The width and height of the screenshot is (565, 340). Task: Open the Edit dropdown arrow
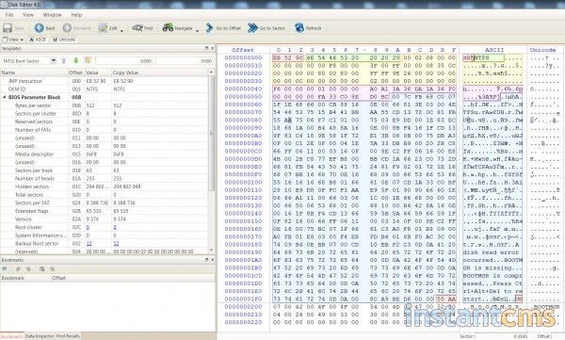[121, 30]
